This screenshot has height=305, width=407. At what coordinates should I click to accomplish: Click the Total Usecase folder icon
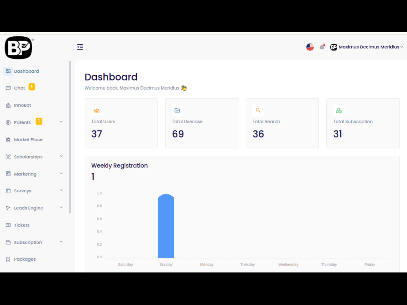coord(177,111)
